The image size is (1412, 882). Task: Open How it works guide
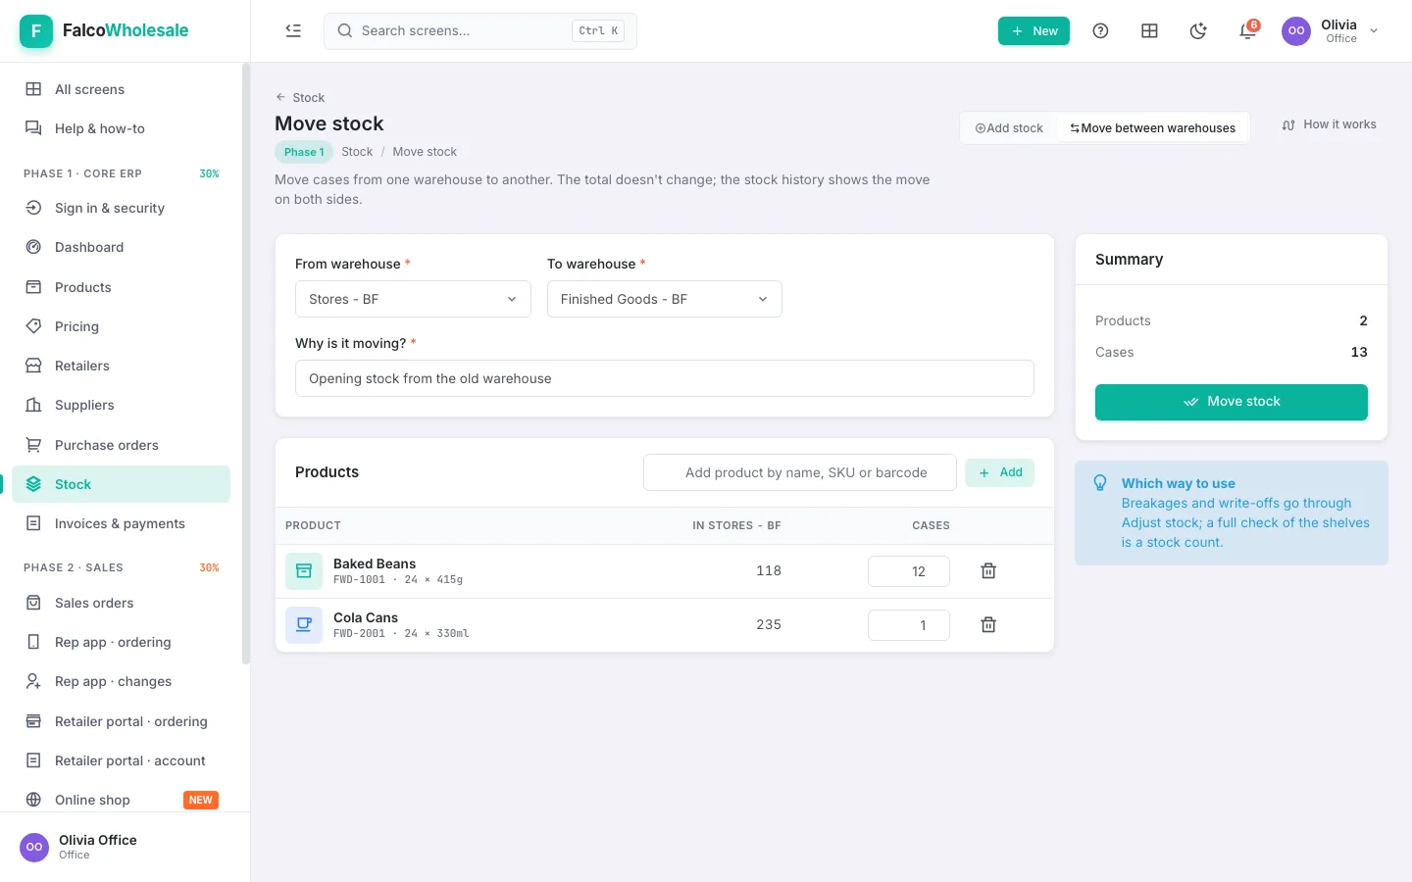pos(1329,124)
